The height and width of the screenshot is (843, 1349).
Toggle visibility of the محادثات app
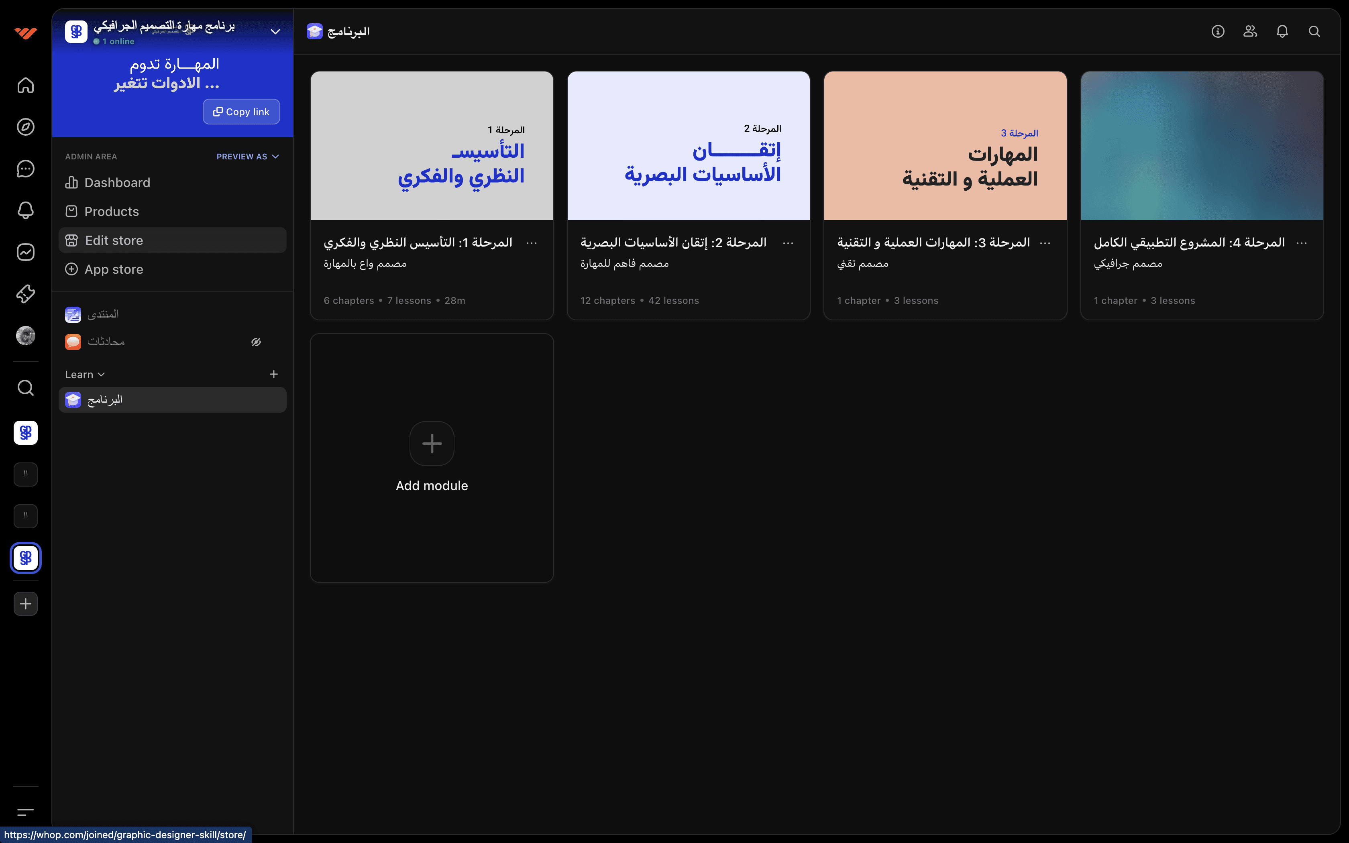tap(256, 342)
